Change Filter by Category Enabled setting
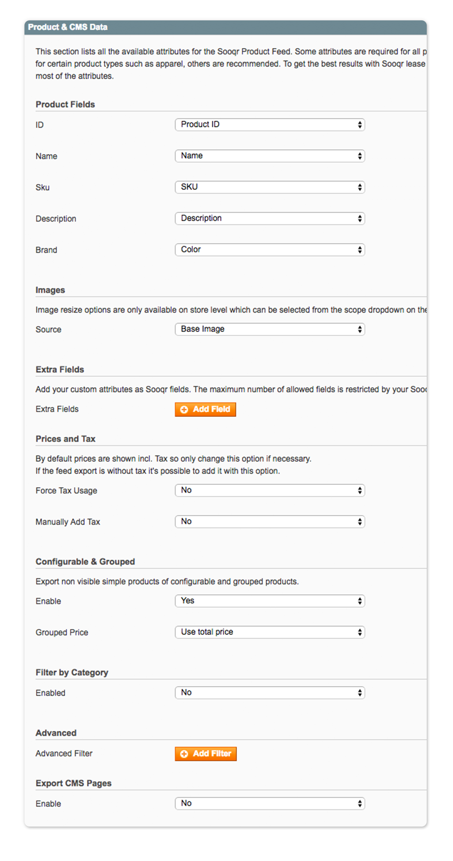 pyautogui.click(x=270, y=693)
